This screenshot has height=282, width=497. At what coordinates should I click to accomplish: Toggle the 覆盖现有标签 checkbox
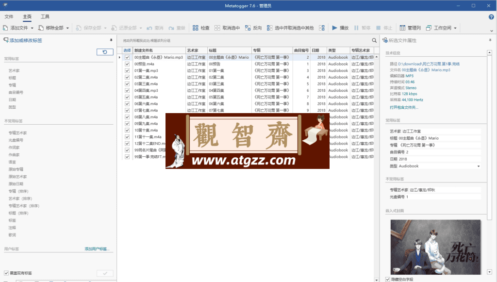click(x=6, y=273)
